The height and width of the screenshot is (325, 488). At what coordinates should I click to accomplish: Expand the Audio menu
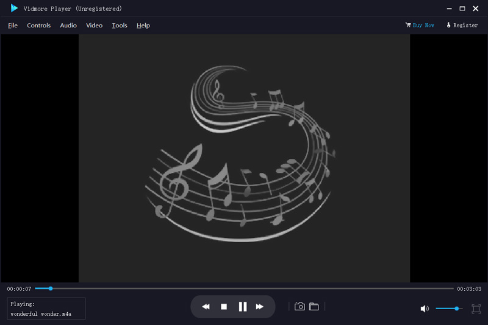pyautogui.click(x=68, y=26)
